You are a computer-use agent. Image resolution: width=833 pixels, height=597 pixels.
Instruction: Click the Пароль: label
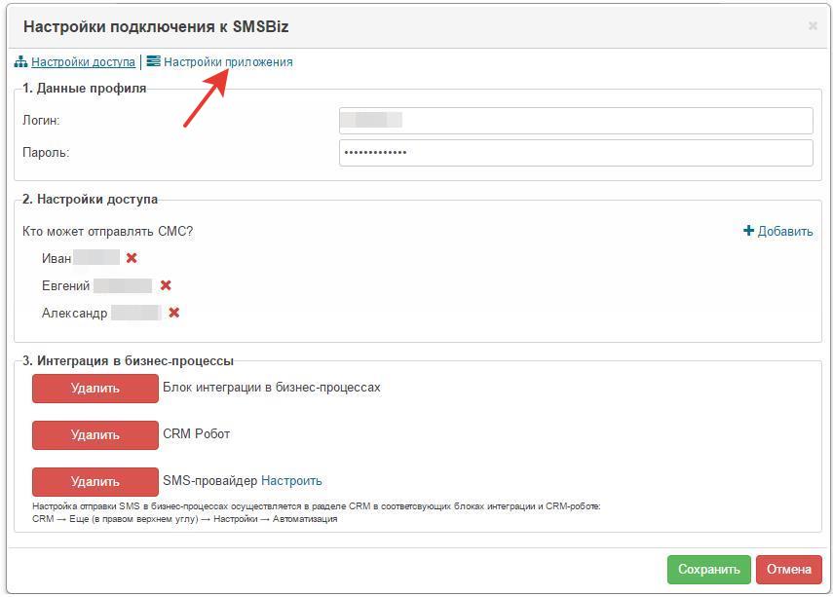pos(46,153)
